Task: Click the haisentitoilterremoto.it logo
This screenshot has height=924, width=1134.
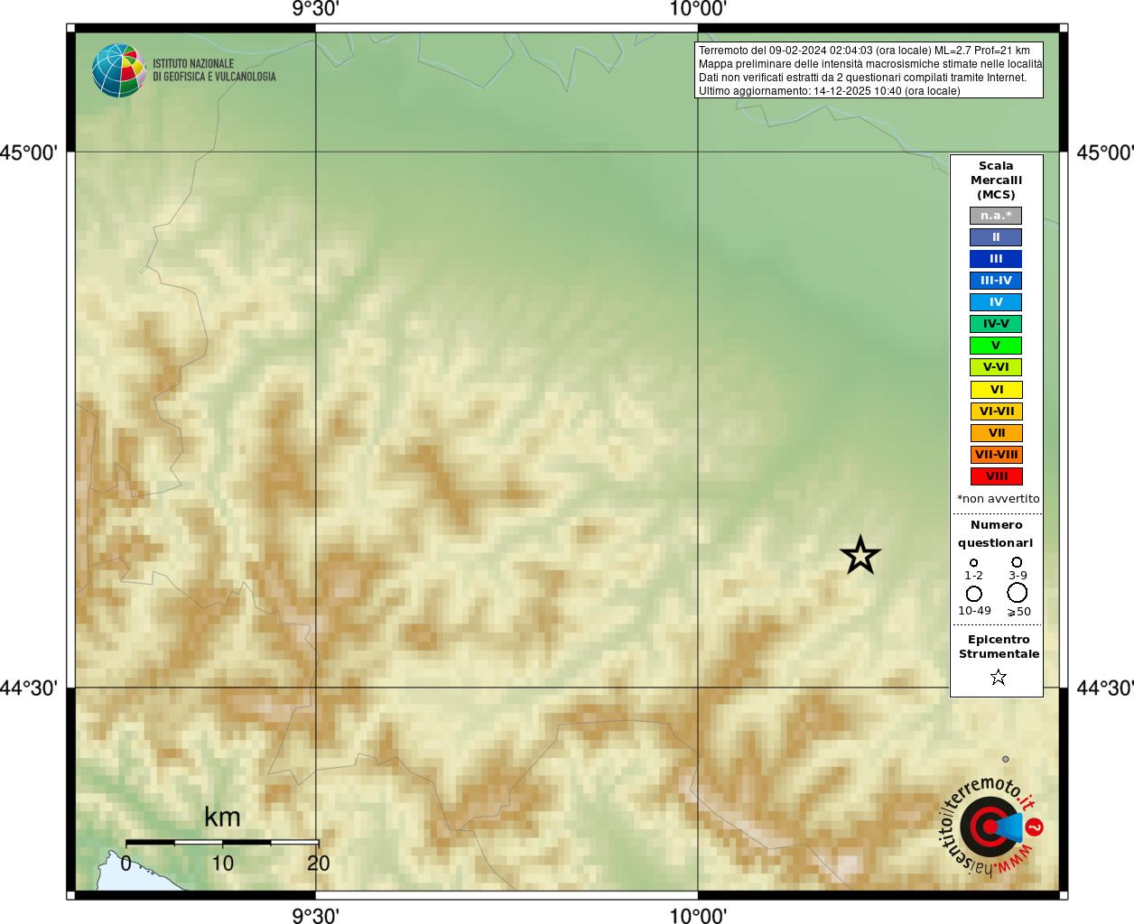Action: 991,827
